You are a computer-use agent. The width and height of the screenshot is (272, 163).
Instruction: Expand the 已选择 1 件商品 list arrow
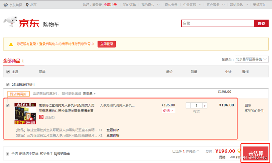pyautogui.click(x=198, y=151)
